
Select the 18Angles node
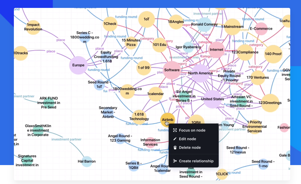pos(176,22)
